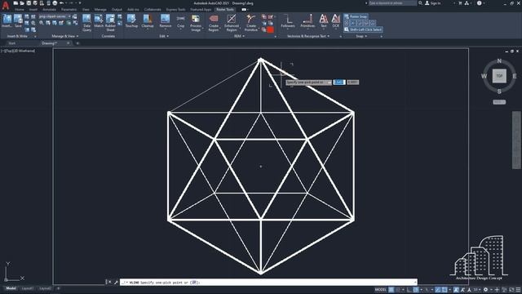Click the search magnifier icon in title bar
Screen dimensions: 522x294
tap(421, 3)
